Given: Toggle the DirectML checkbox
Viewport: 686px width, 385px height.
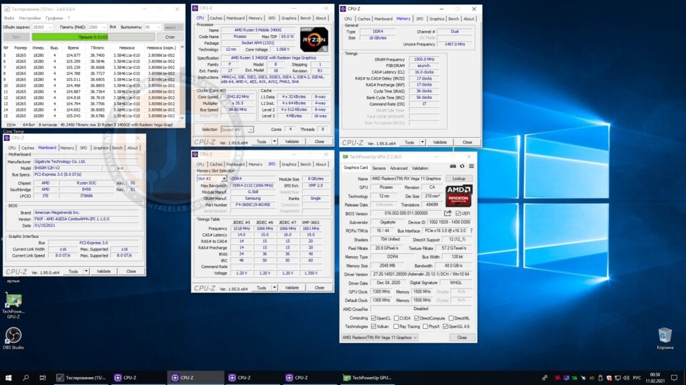Looking at the screenshot, I should [x=451, y=318].
